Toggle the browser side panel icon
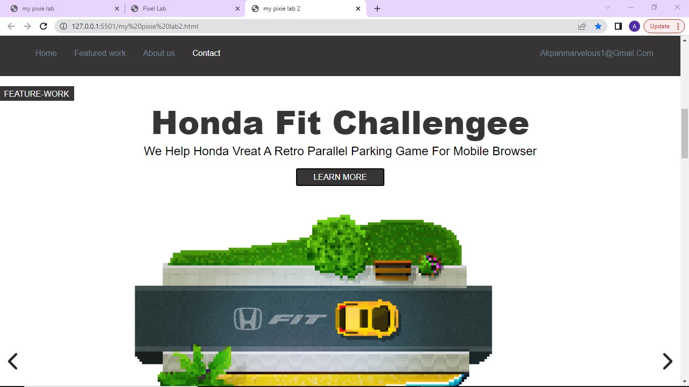The height and width of the screenshot is (387, 689). click(618, 26)
